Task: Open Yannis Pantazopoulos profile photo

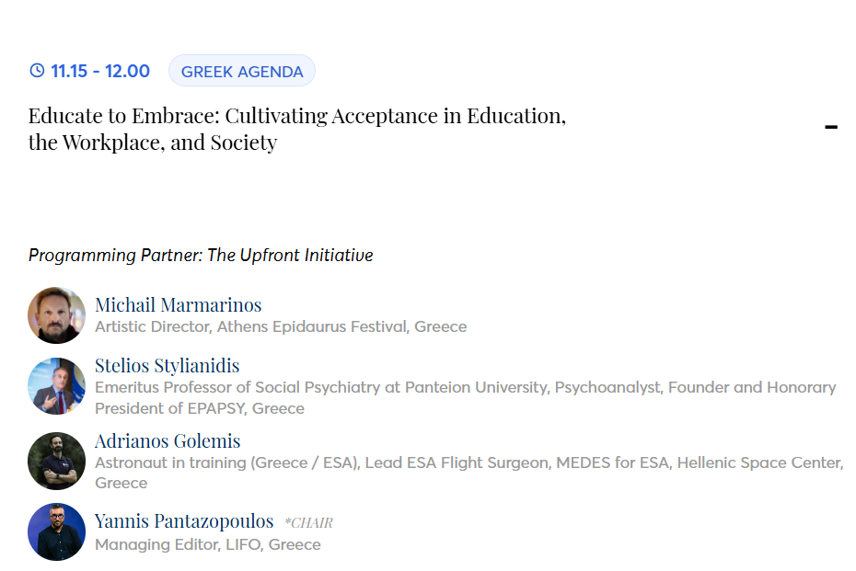Action: (56, 532)
